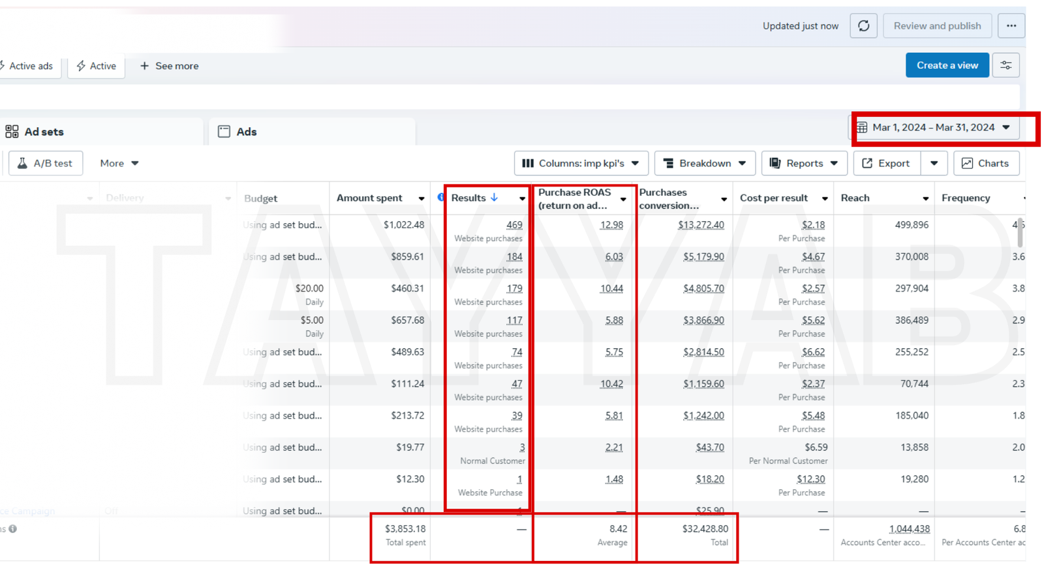The height and width of the screenshot is (587, 1044).
Task: Click the Create a view button
Action: click(947, 65)
